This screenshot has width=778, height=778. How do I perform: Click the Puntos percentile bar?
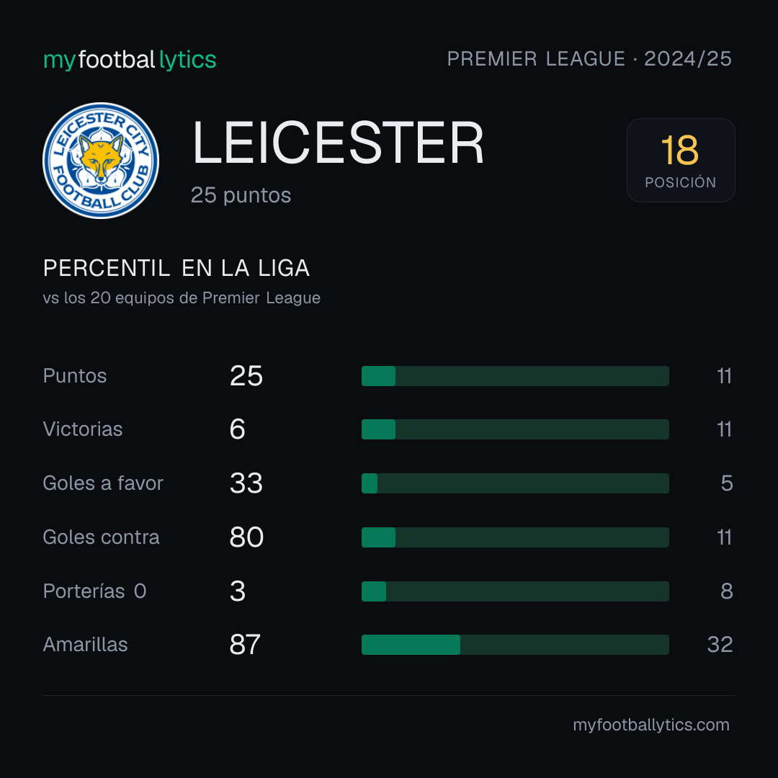tap(515, 376)
